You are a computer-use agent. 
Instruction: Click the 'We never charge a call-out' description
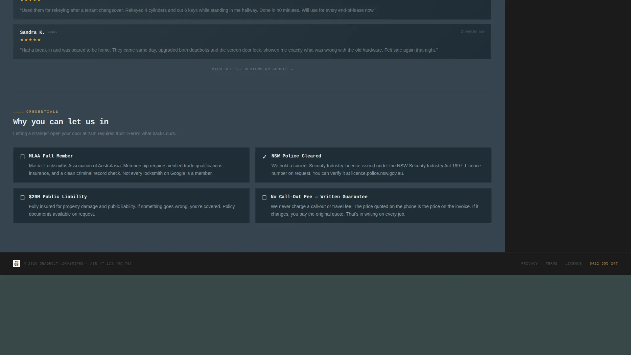click(x=375, y=210)
